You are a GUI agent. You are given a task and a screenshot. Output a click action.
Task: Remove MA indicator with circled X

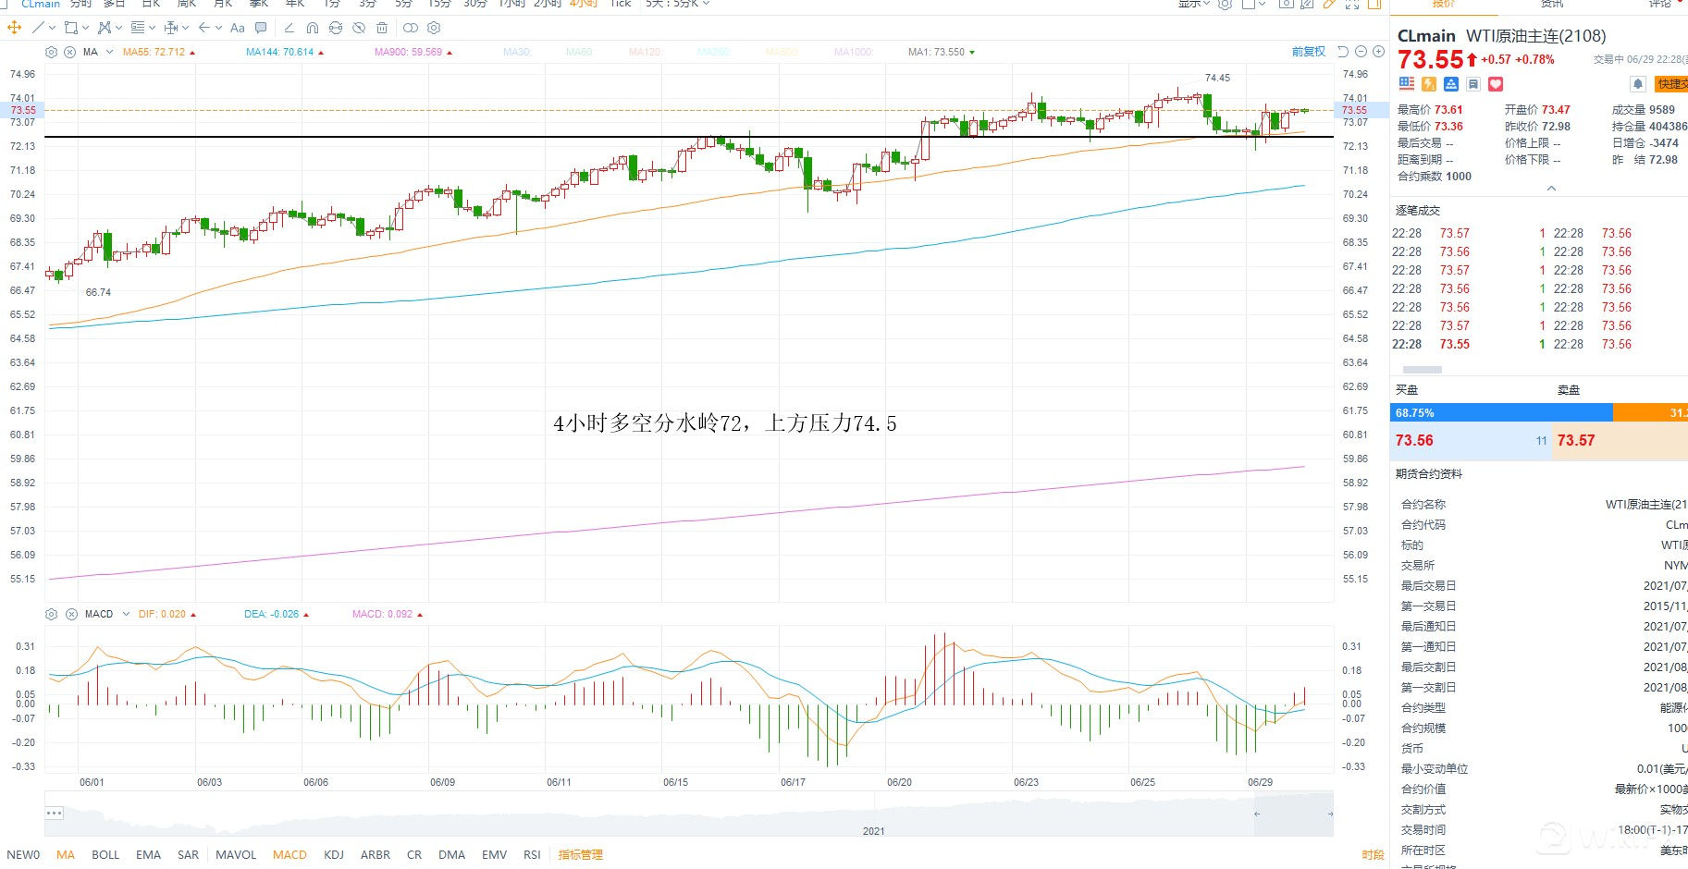pos(69,52)
